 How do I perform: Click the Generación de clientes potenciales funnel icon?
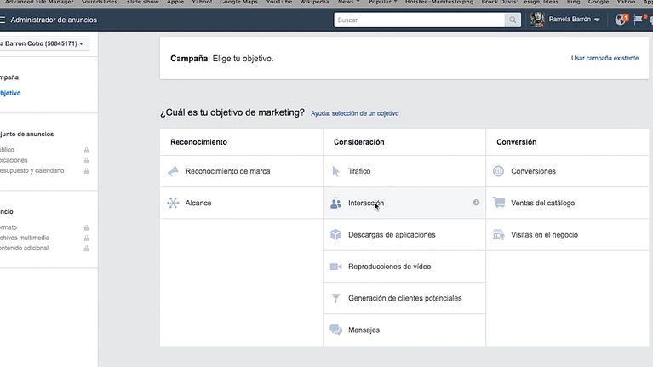click(335, 298)
